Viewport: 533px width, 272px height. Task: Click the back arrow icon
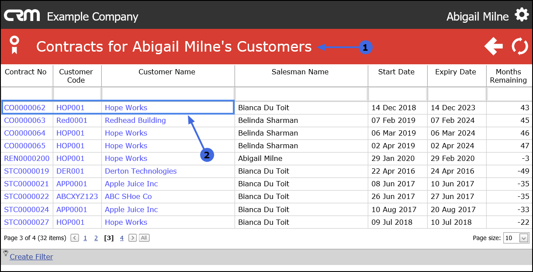click(x=494, y=46)
